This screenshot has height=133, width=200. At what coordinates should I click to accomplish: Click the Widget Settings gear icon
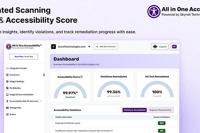(x=7, y=81)
